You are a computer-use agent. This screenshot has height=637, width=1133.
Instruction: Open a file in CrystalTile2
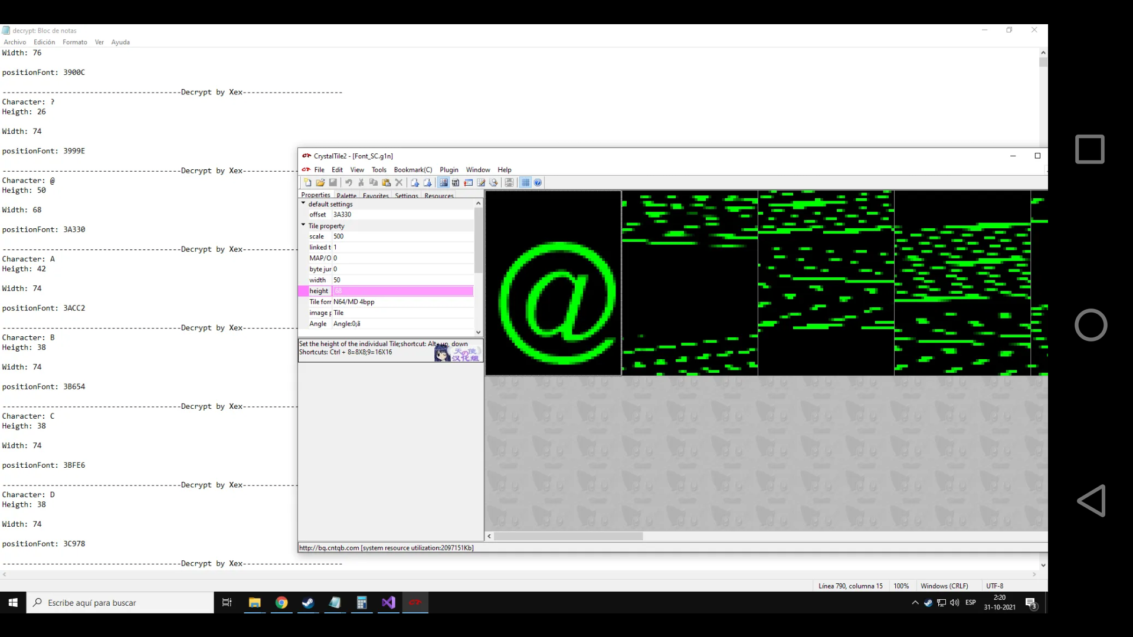(320, 183)
